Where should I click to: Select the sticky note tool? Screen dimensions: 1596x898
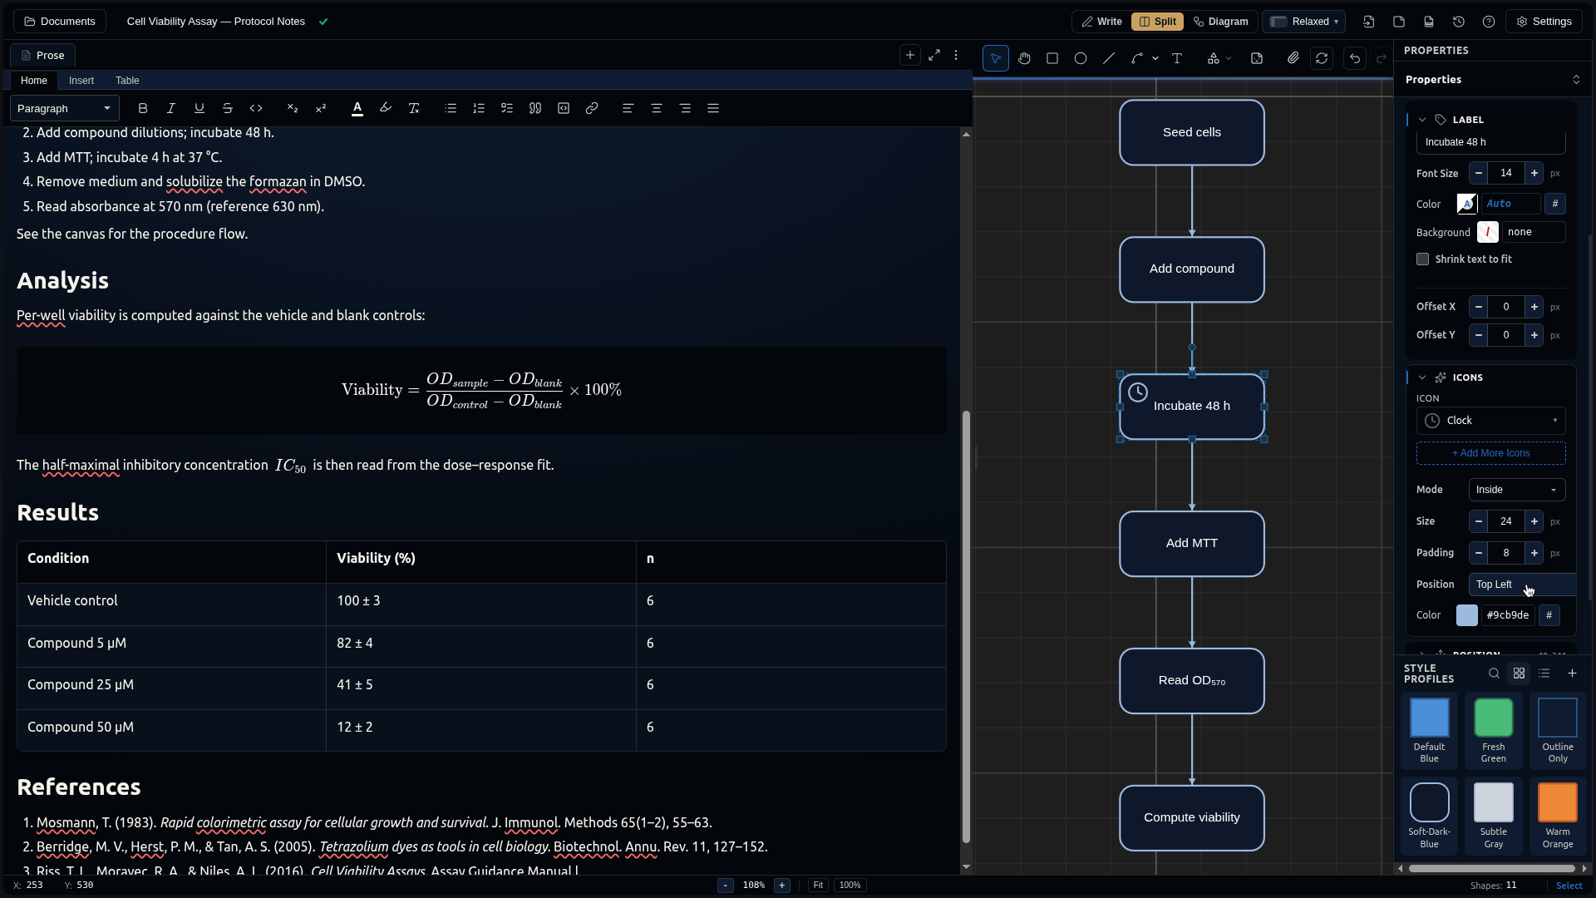click(x=1257, y=58)
